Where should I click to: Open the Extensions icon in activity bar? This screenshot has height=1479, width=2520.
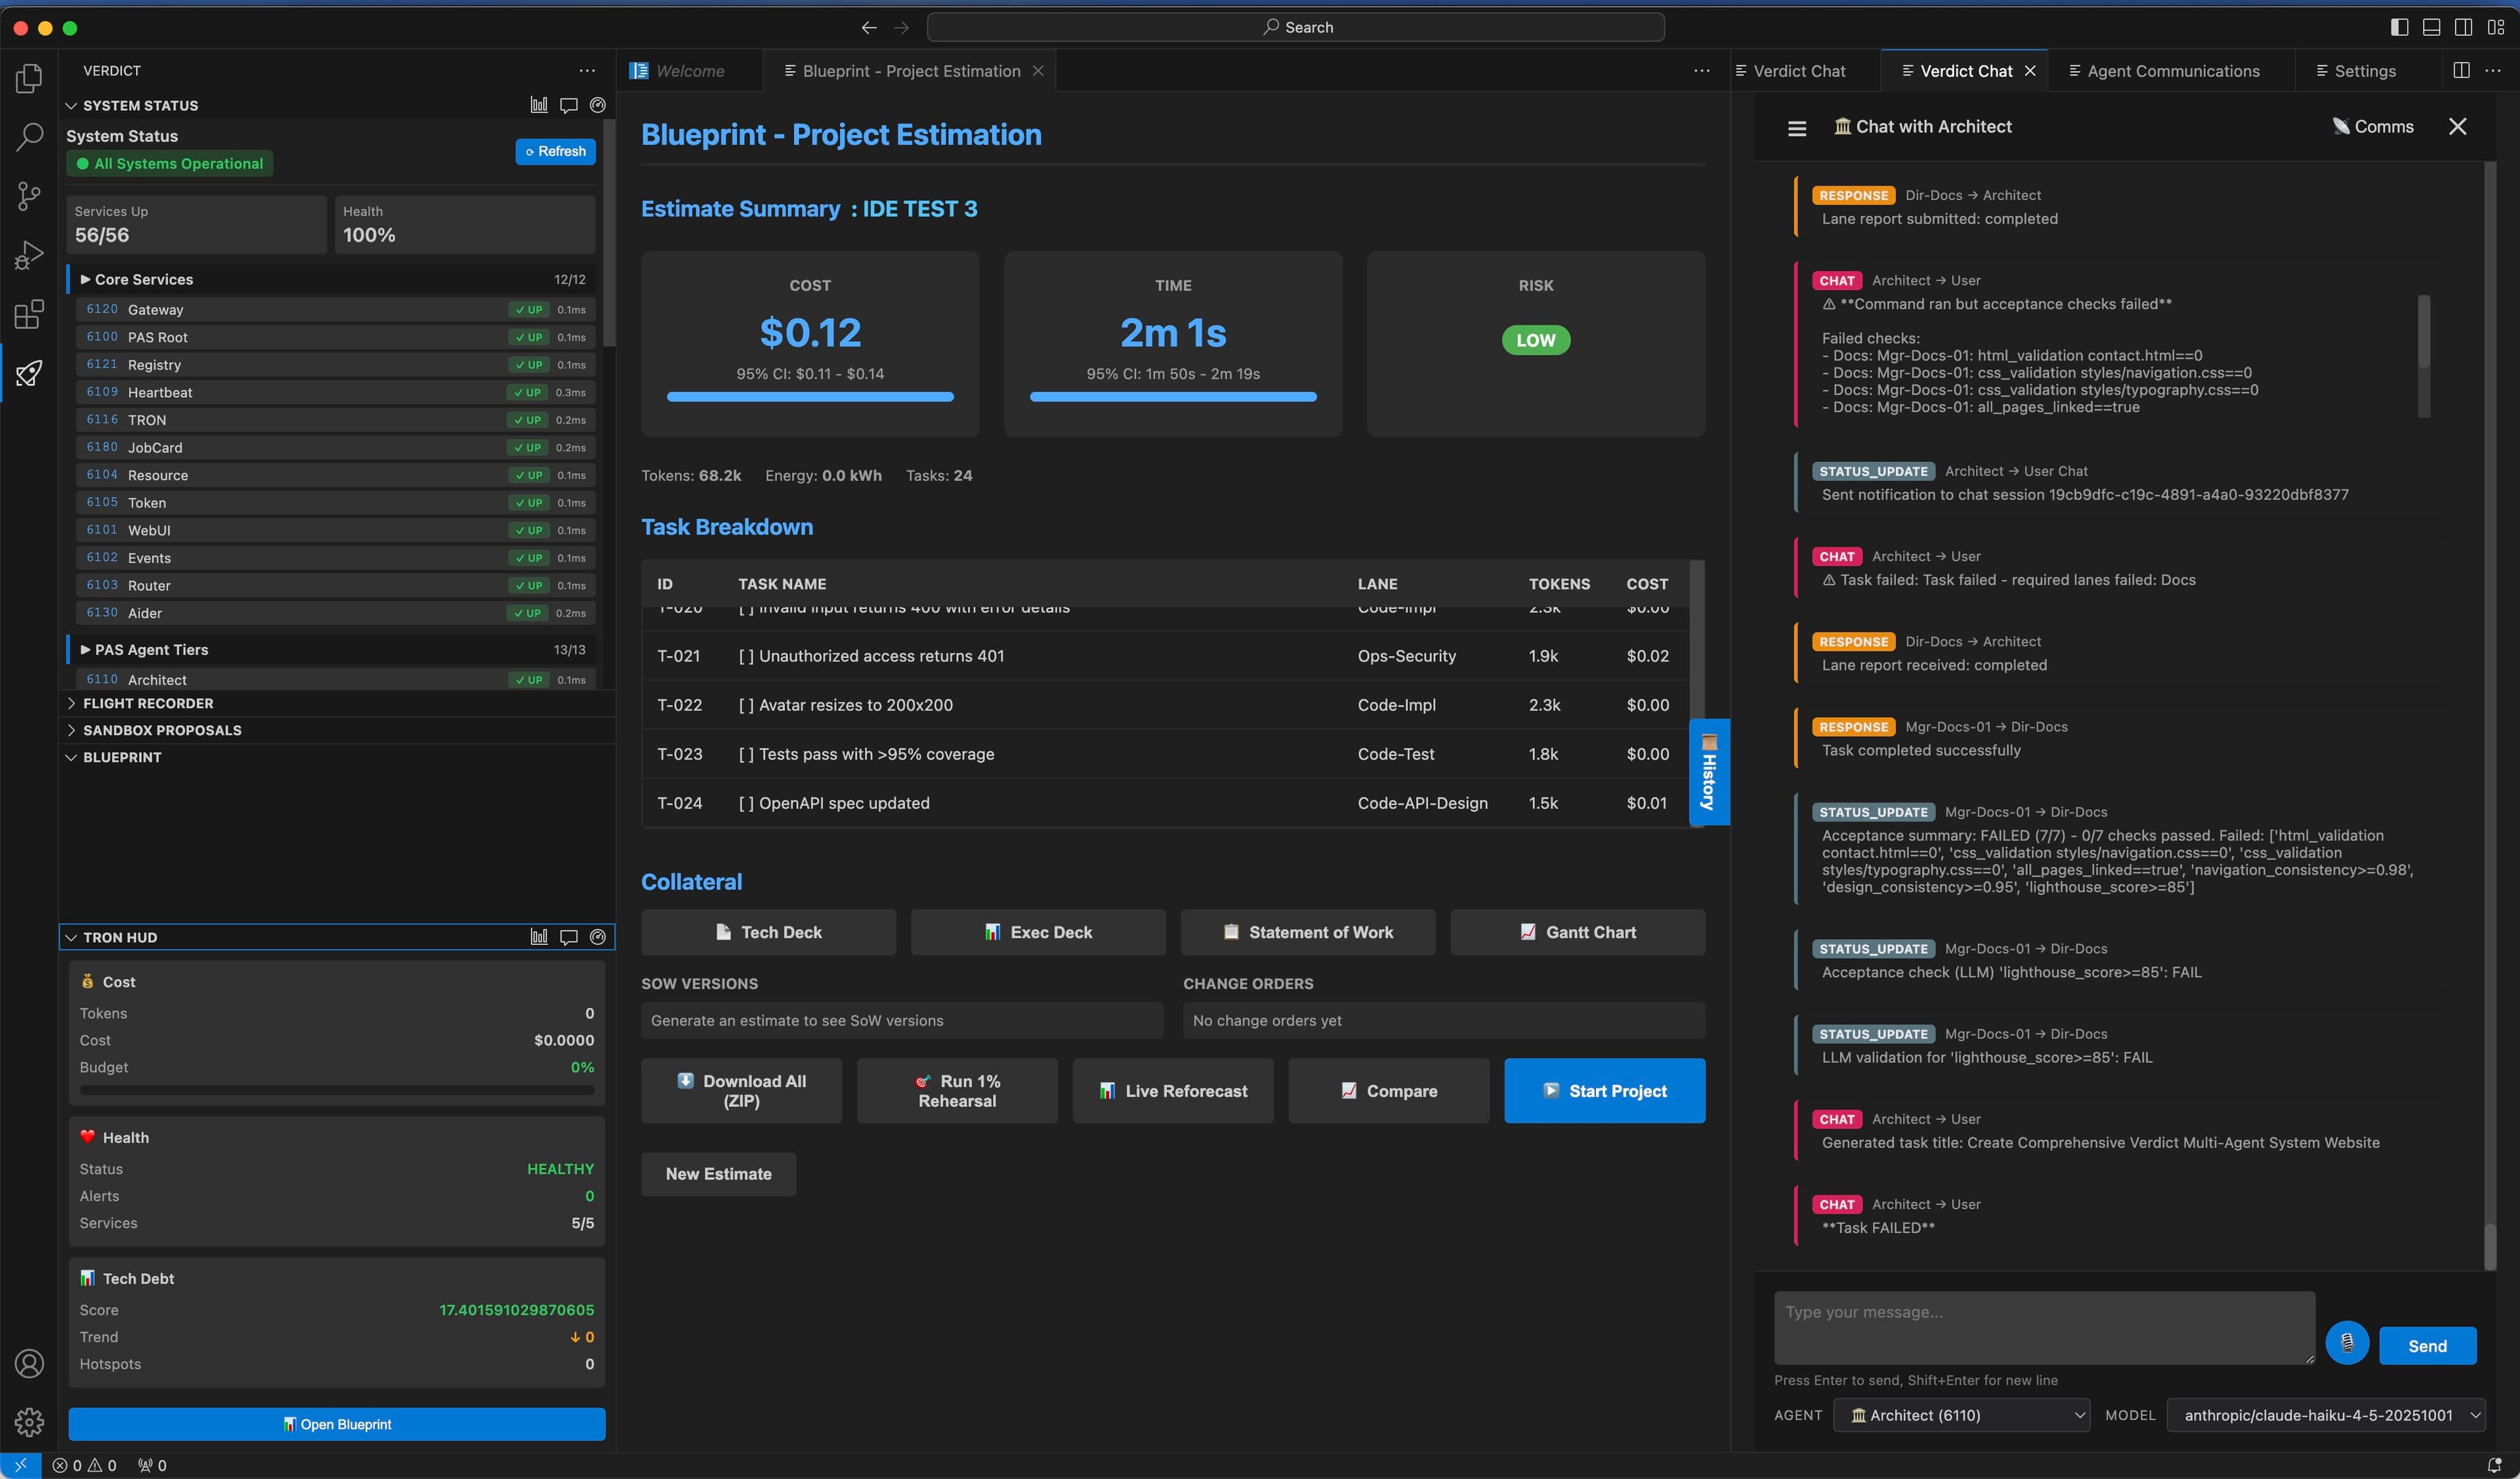[x=28, y=314]
